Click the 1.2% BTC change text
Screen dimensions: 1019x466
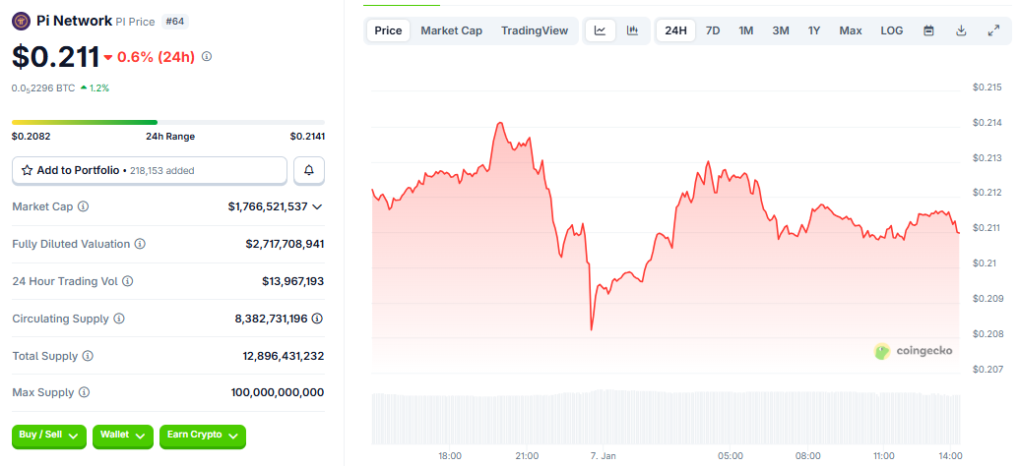click(98, 87)
